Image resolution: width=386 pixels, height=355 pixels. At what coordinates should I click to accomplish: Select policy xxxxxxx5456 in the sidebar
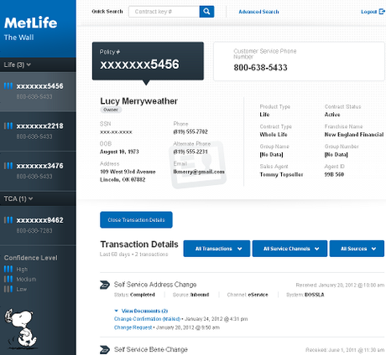point(38,91)
